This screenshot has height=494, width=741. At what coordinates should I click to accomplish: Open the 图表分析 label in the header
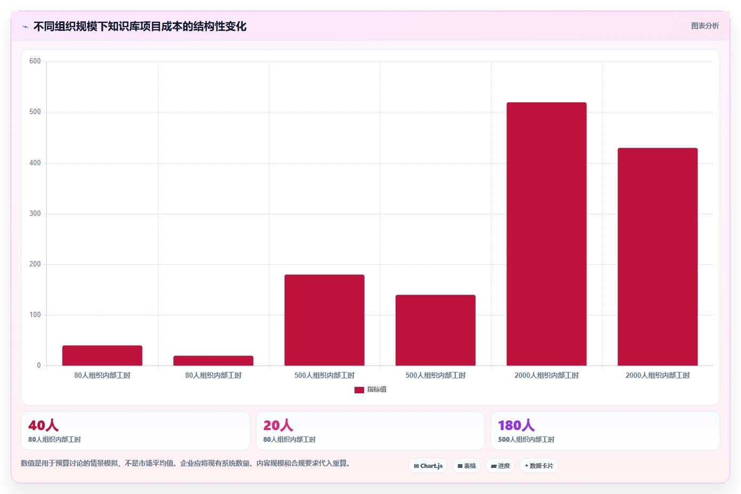click(x=705, y=26)
